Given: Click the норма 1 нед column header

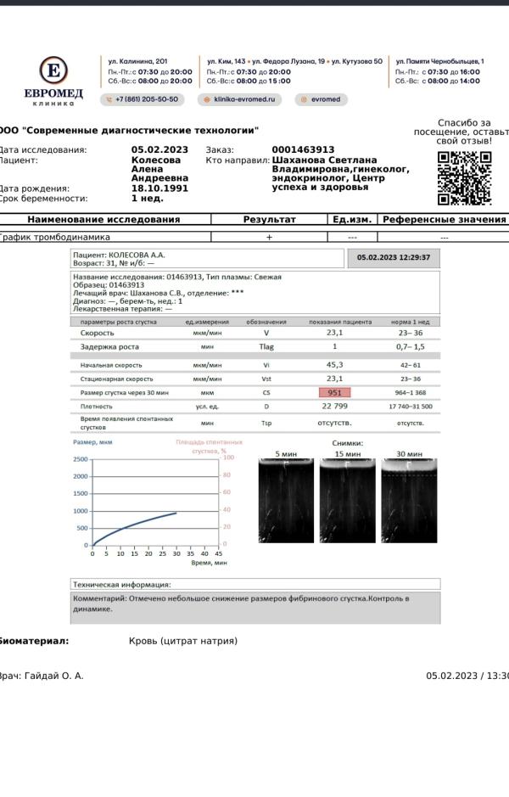Looking at the screenshot, I should (410, 322).
